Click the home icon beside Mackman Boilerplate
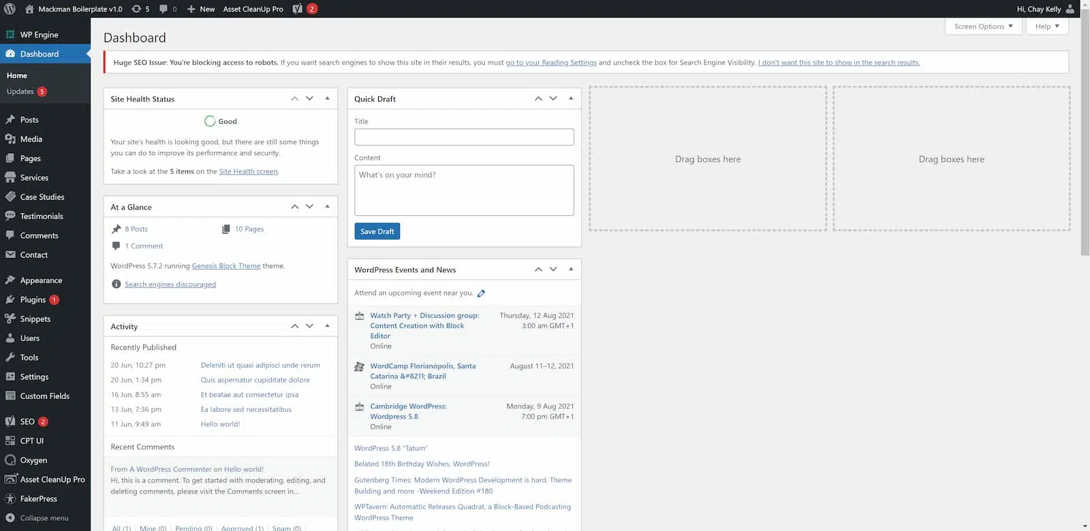The image size is (1090, 531). pyautogui.click(x=29, y=9)
